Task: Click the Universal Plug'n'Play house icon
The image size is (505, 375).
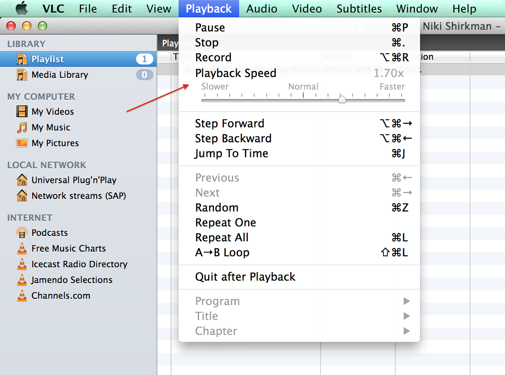Action: click(22, 180)
